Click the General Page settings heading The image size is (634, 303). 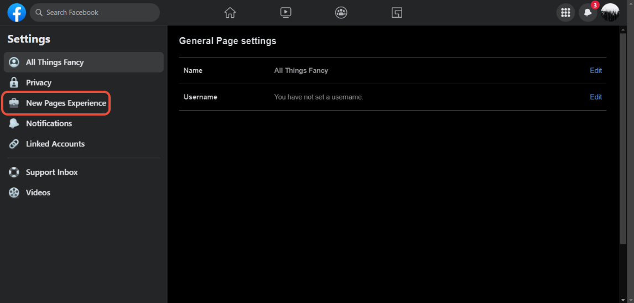pos(227,41)
